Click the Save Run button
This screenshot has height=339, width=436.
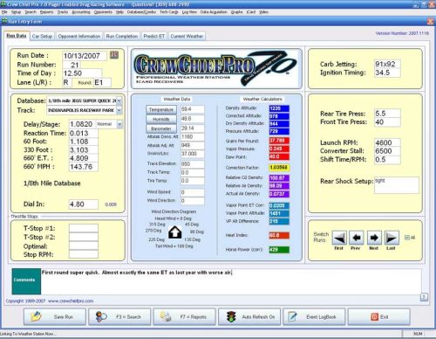(55, 317)
